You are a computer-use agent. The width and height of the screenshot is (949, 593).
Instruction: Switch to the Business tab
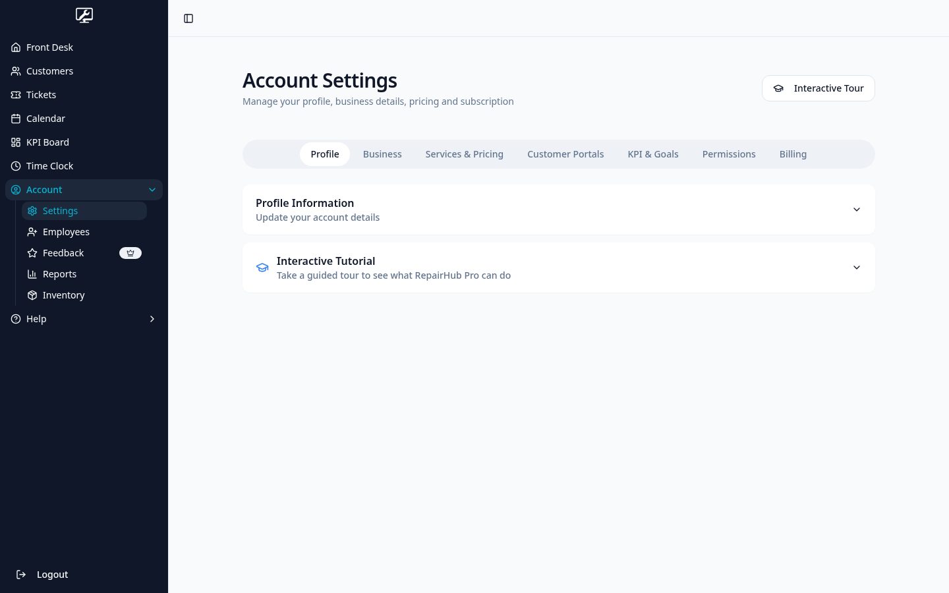(382, 154)
